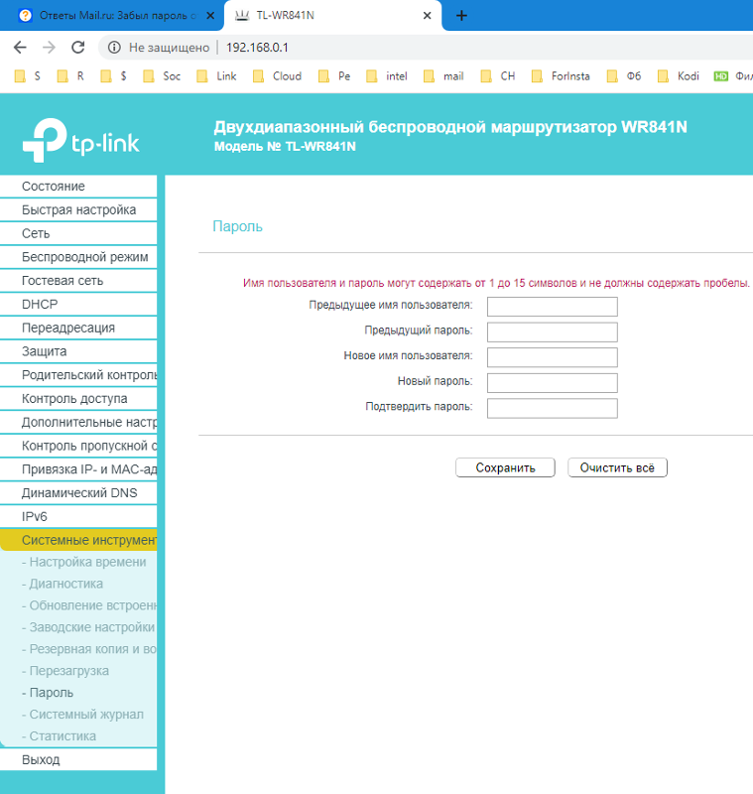This screenshot has height=794, width=753.
Task: Click the Очистить всё button
Action: [x=617, y=467]
